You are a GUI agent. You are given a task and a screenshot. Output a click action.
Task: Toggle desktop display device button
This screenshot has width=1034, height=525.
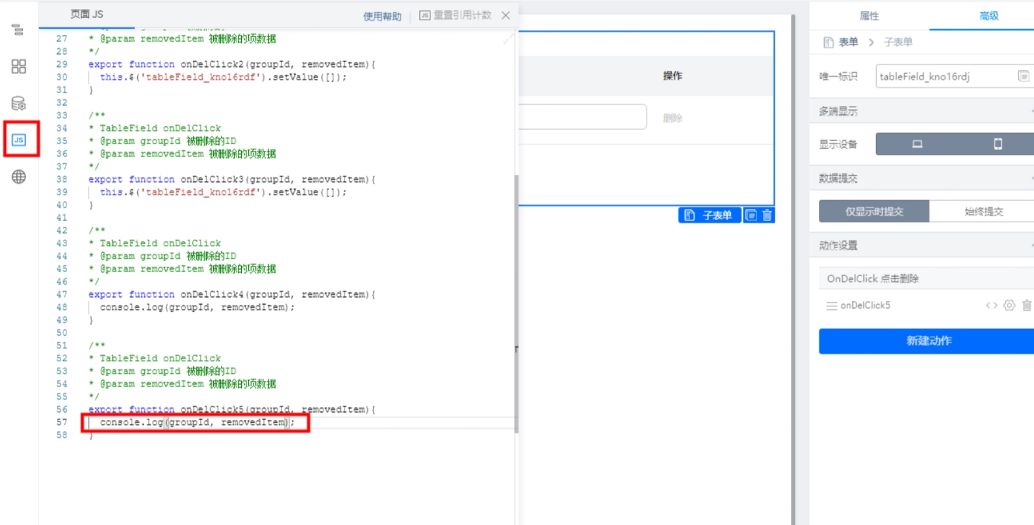pos(917,144)
